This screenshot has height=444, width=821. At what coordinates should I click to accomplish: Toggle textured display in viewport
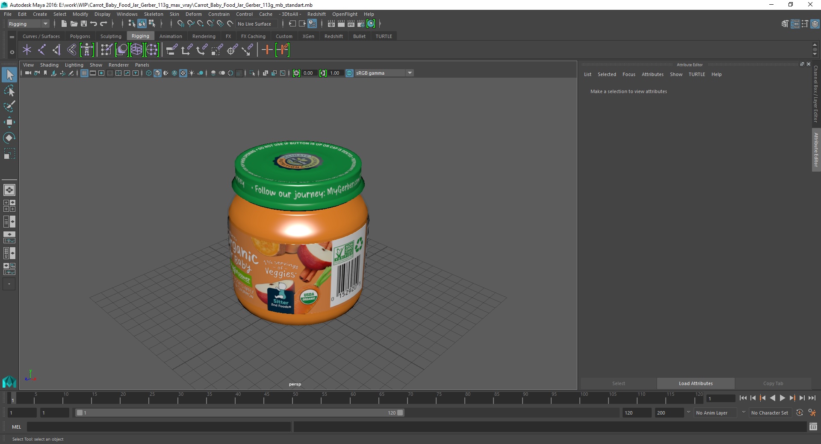pos(183,73)
